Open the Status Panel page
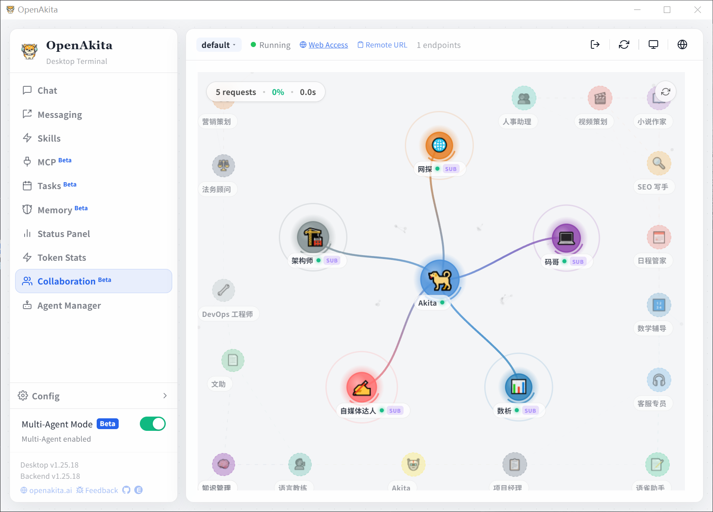Image resolution: width=713 pixels, height=512 pixels. 94,234
